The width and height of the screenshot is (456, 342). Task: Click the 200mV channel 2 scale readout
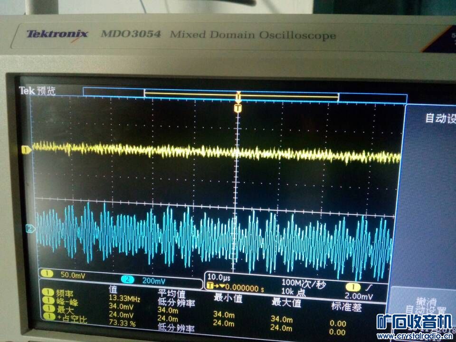[153, 281]
